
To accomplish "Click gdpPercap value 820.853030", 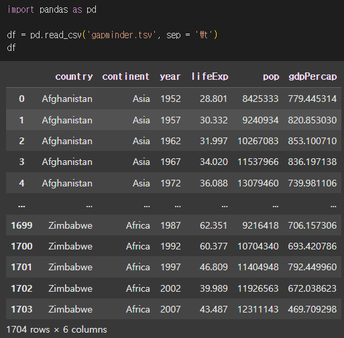I will coord(312,120).
